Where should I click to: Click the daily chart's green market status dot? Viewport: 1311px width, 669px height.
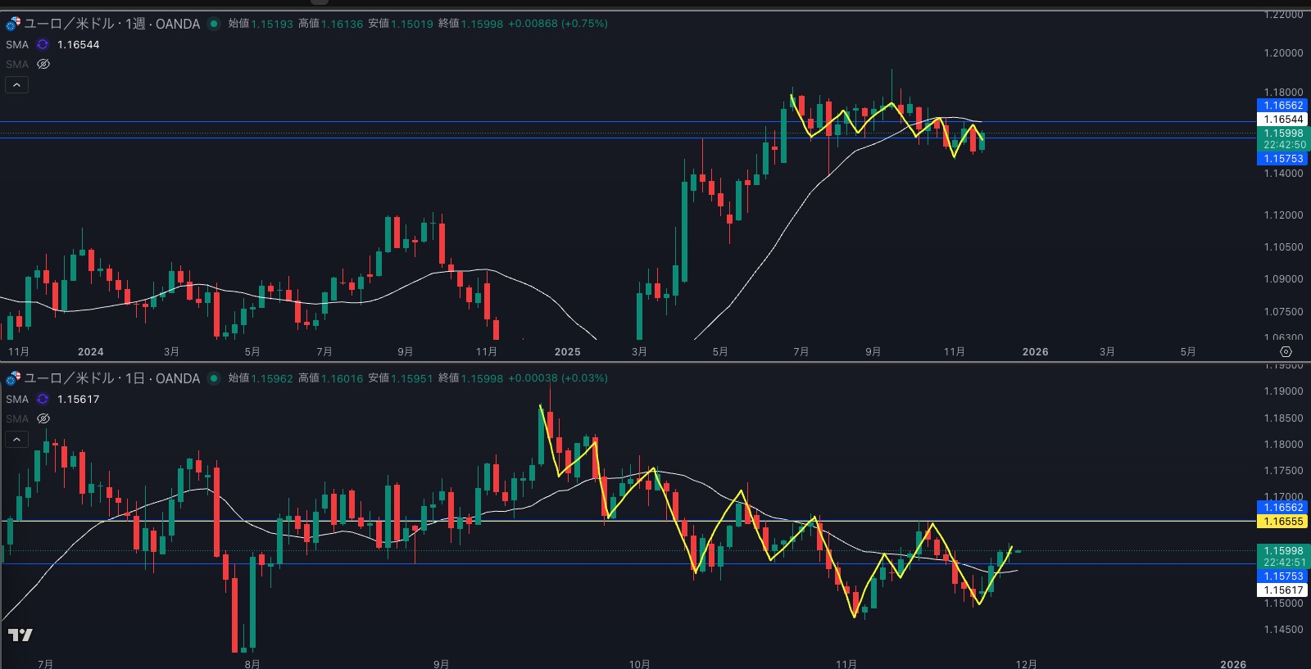[214, 378]
